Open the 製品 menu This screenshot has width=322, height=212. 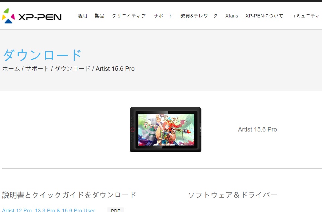pos(100,16)
